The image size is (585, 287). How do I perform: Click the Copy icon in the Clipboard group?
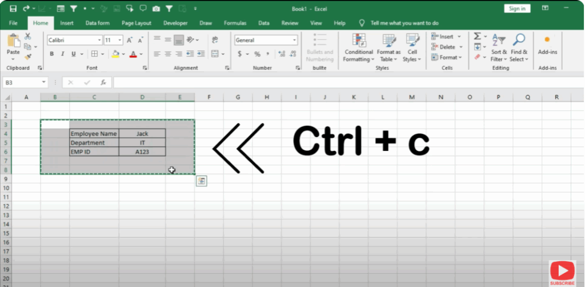click(27, 47)
